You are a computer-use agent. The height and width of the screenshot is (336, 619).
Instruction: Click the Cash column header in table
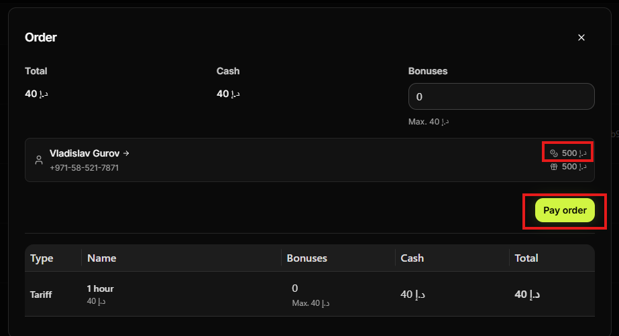pos(412,258)
